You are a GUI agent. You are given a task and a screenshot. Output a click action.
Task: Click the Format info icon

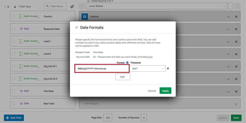pyautogui.click(x=127, y=63)
